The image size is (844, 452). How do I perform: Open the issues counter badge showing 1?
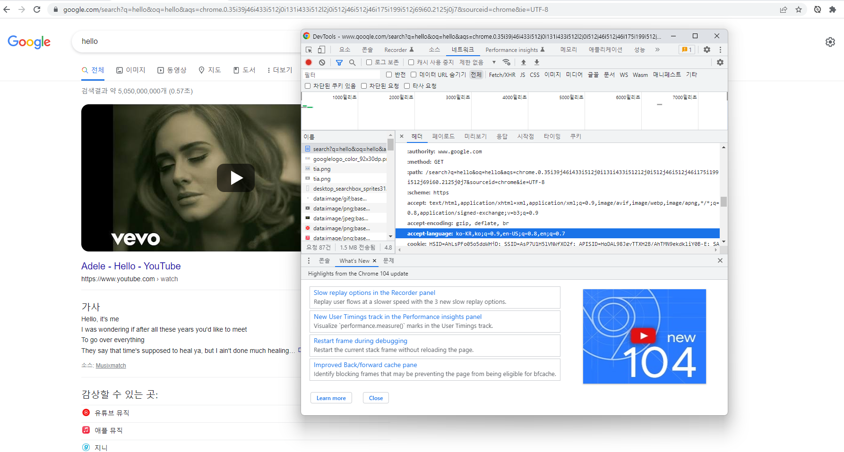687,50
